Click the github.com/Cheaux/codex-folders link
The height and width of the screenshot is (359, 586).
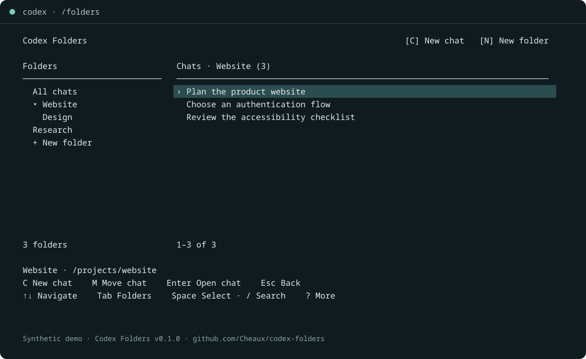(259, 339)
